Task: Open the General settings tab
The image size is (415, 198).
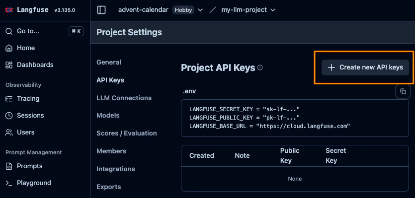Action: coord(109,62)
